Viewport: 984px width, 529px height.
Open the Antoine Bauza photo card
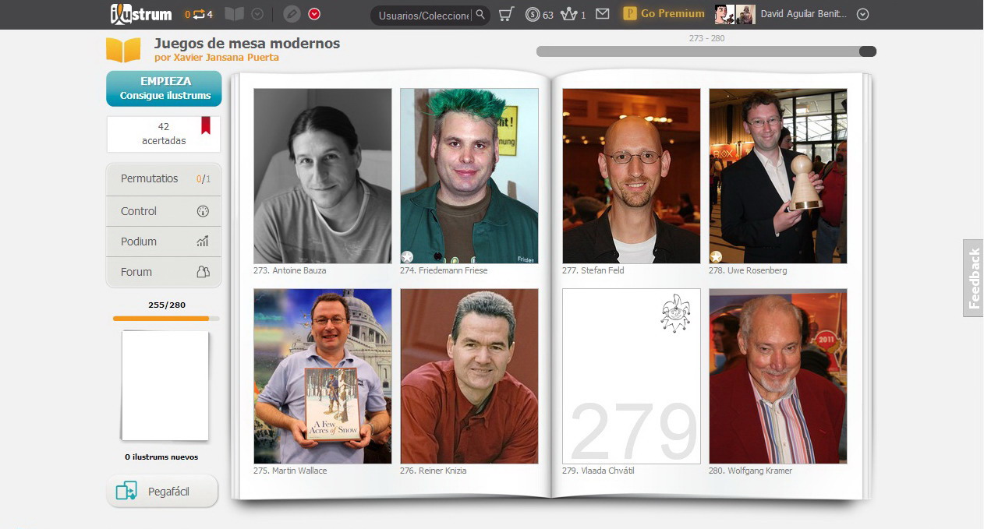tap(323, 176)
